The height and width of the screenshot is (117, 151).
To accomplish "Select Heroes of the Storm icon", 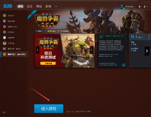I will click(4, 37).
